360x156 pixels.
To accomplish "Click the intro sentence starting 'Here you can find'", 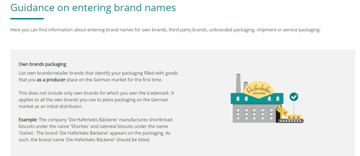I will 165,30.
